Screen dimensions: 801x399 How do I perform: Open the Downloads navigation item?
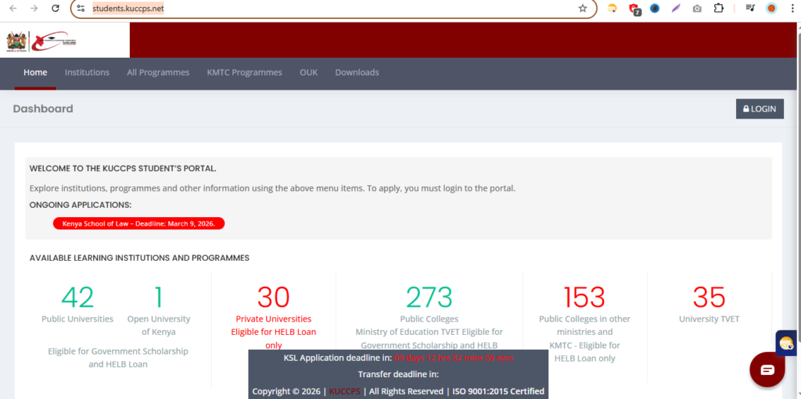click(x=357, y=73)
